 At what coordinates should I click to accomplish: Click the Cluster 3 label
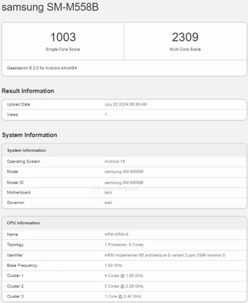pos(15,296)
